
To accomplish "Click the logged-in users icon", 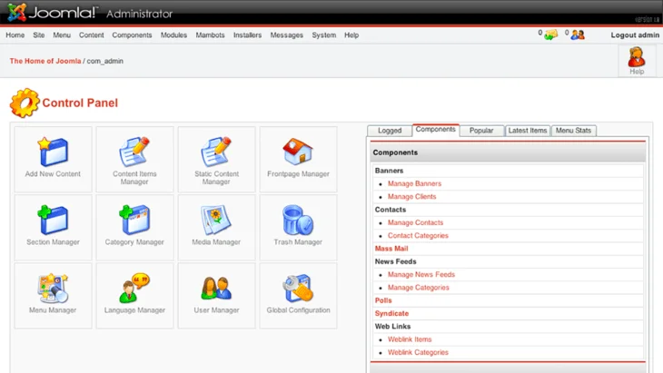I will coord(578,34).
